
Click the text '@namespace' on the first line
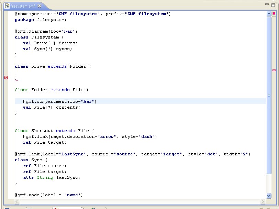pyautogui.click(x=29, y=14)
